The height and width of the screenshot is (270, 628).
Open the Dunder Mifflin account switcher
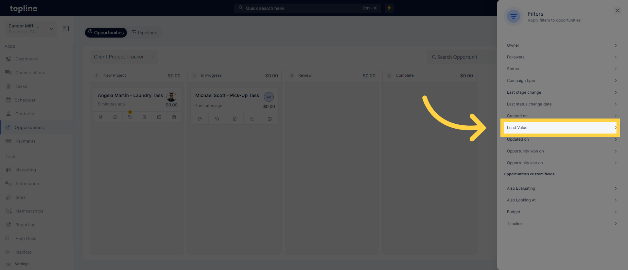pyautogui.click(x=30, y=29)
